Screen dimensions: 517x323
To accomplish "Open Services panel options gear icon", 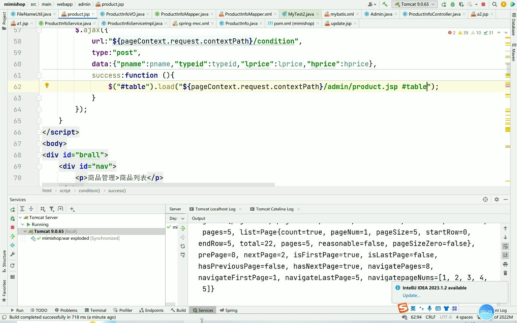I will tap(497, 199).
